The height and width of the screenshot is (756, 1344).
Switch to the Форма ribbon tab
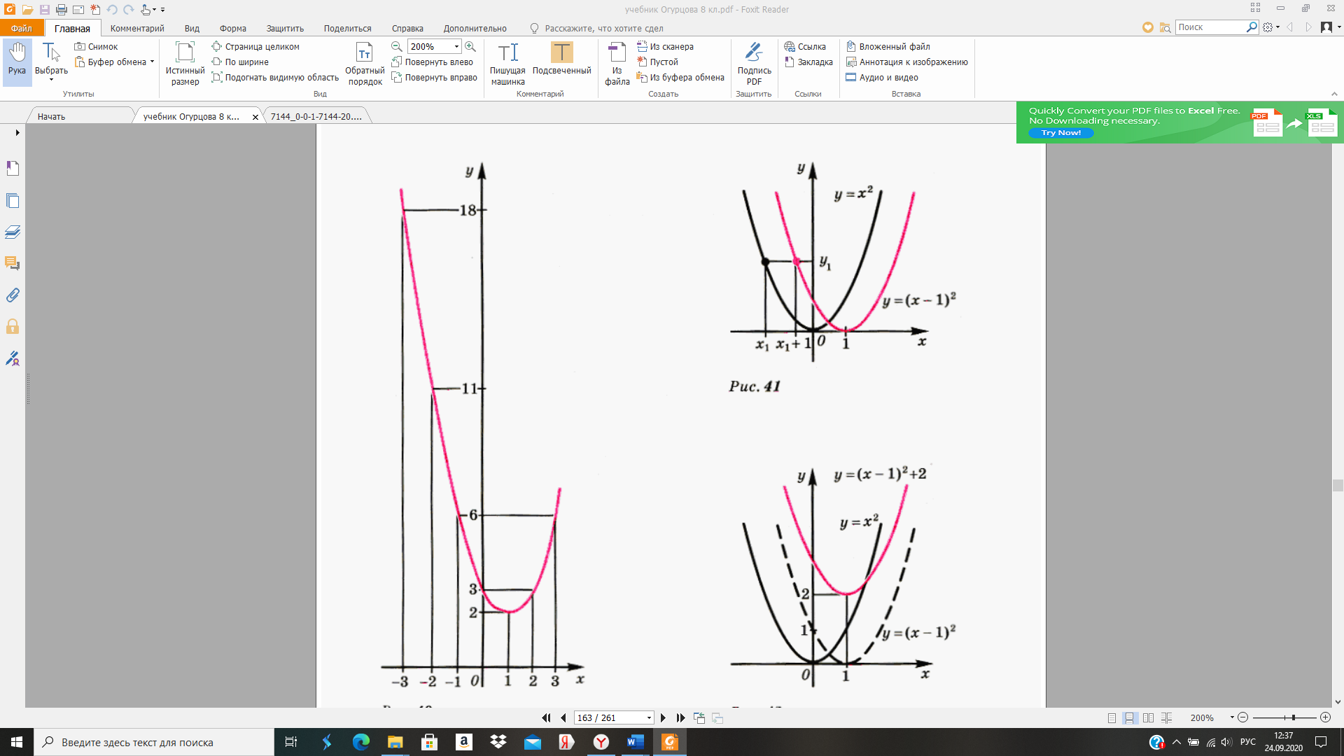pyautogui.click(x=232, y=28)
